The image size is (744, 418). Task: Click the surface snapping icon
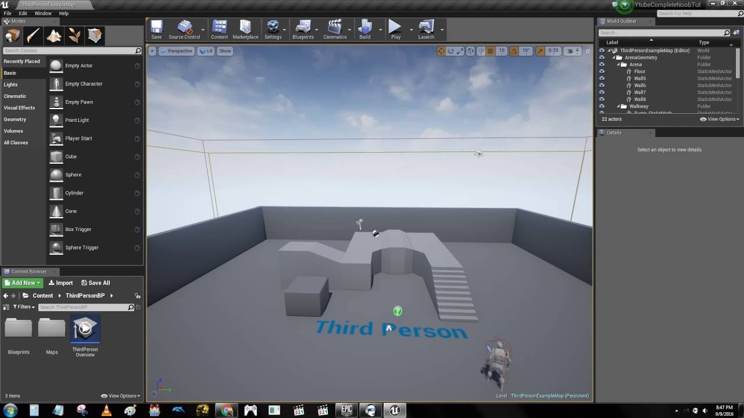[x=481, y=51]
